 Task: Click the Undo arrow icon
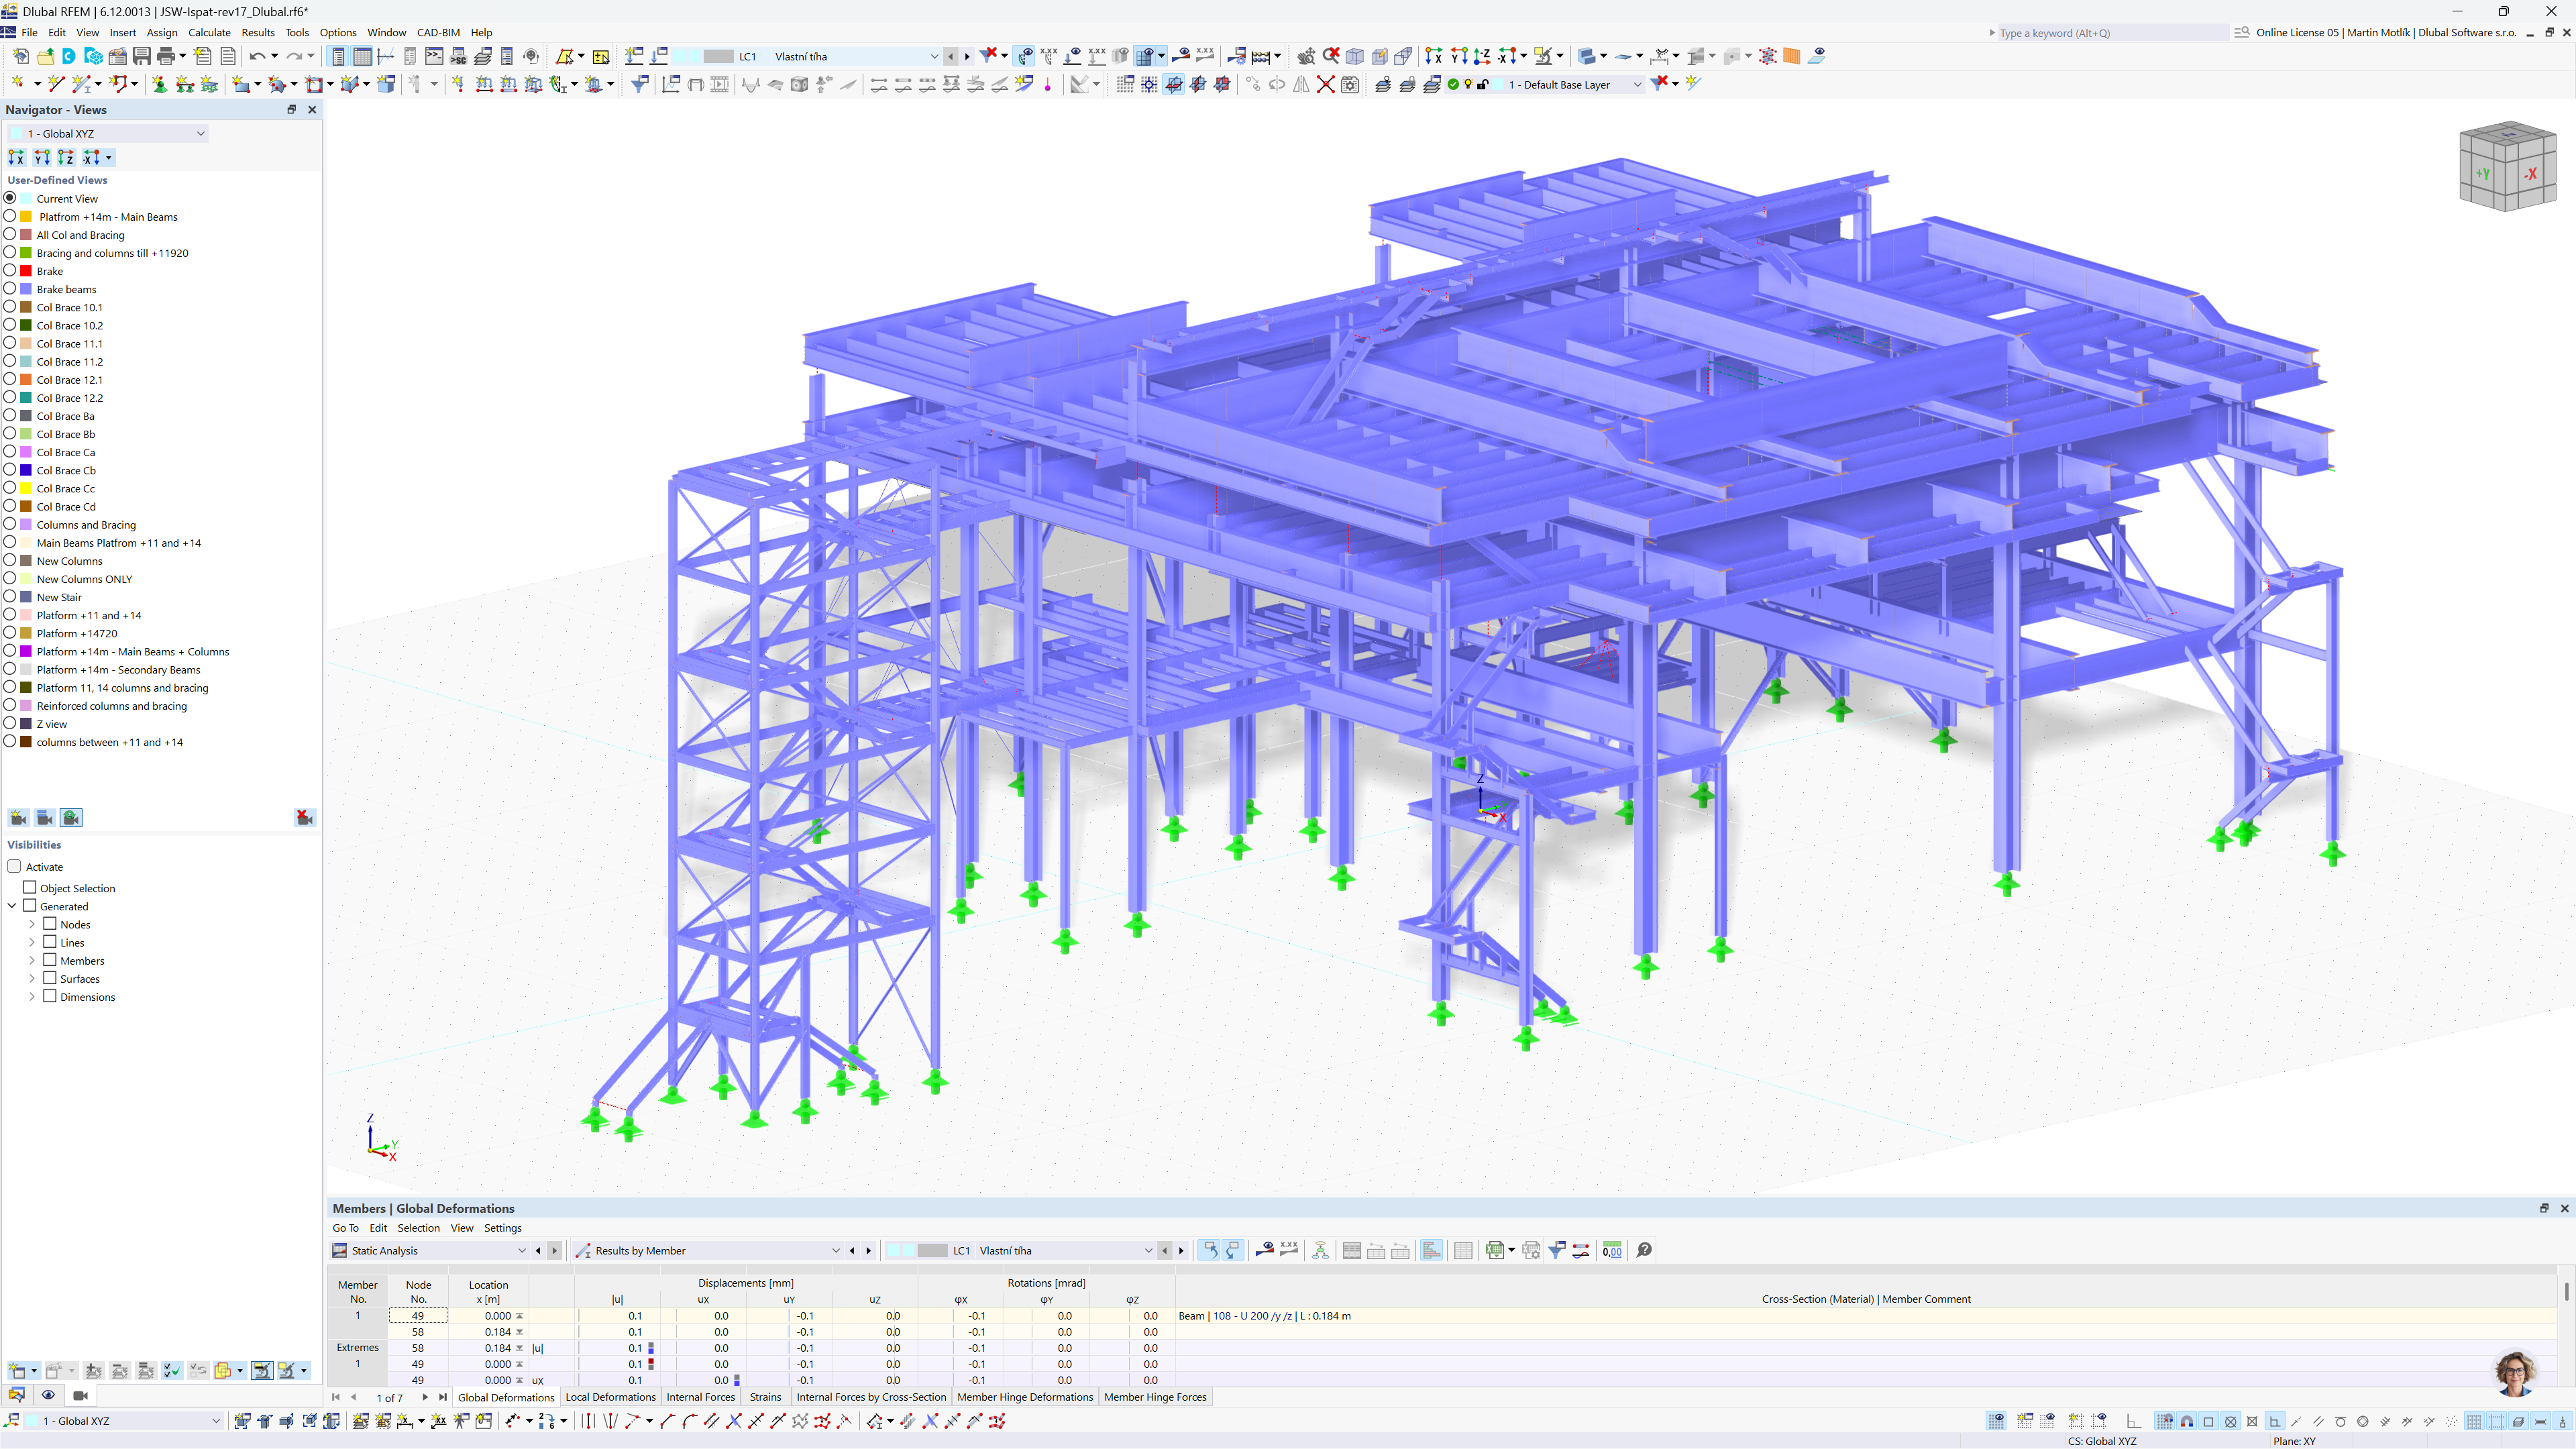pyautogui.click(x=257, y=56)
